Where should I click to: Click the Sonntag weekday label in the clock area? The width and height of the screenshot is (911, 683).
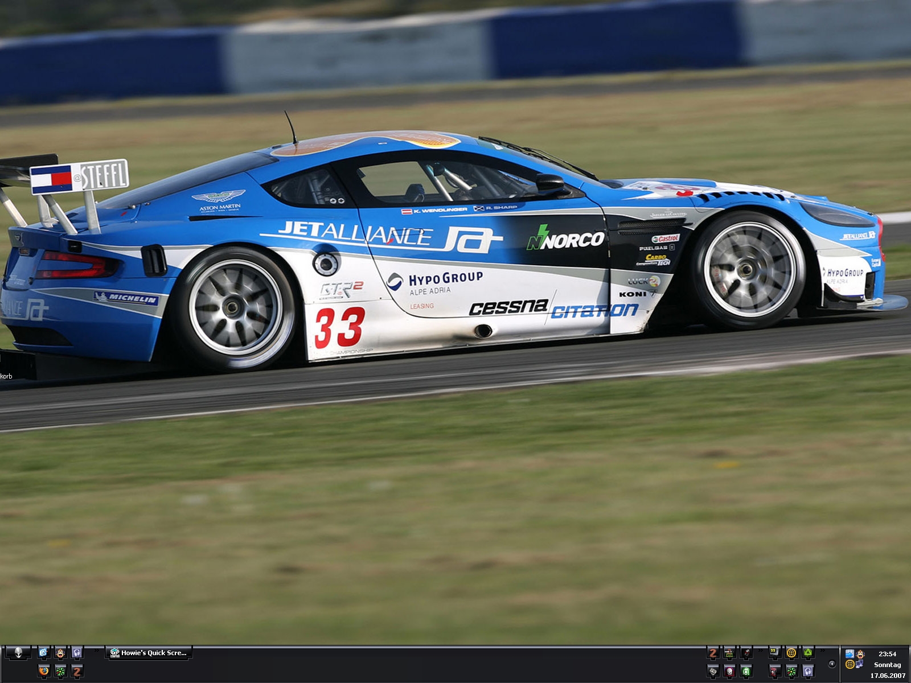[x=887, y=665]
